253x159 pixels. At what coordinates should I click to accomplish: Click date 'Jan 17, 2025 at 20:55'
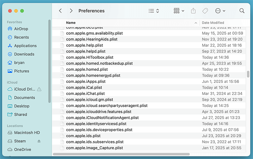click(x=222, y=148)
